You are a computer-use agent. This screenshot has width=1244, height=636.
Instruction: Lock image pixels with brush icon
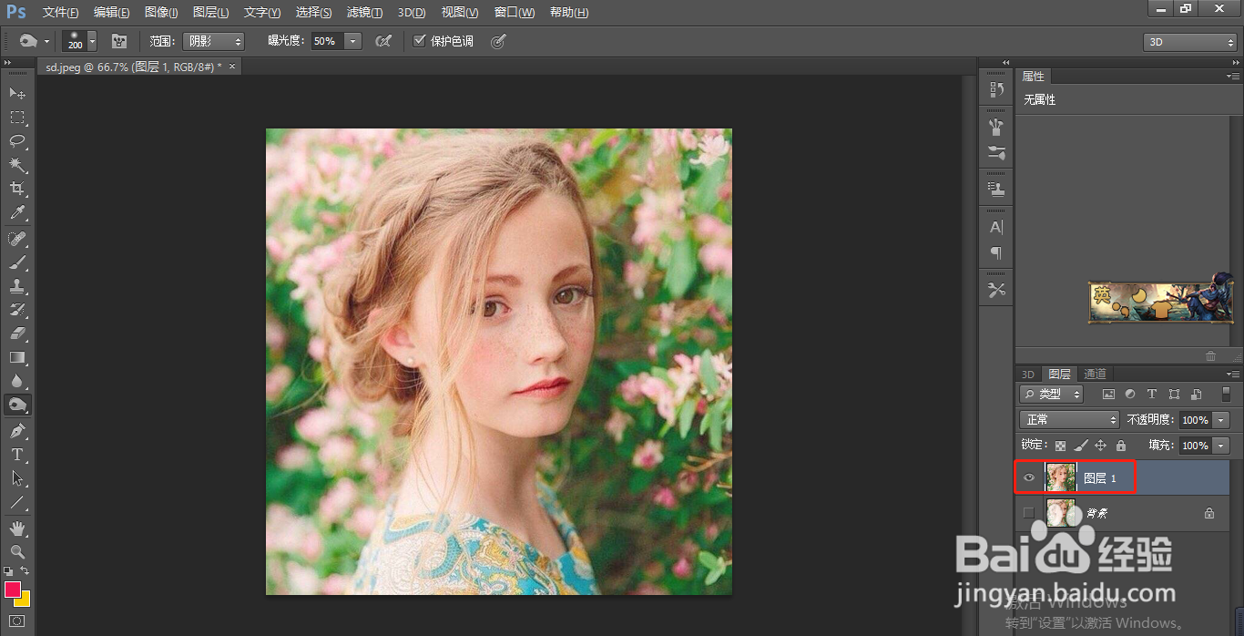coord(1080,446)
